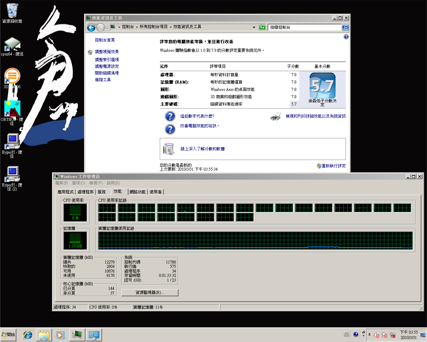The image size is (427, 342).
Task: Open the 檢視(V) menu in Task Manager
Action: pyautogui.click(x=96, y=183)
